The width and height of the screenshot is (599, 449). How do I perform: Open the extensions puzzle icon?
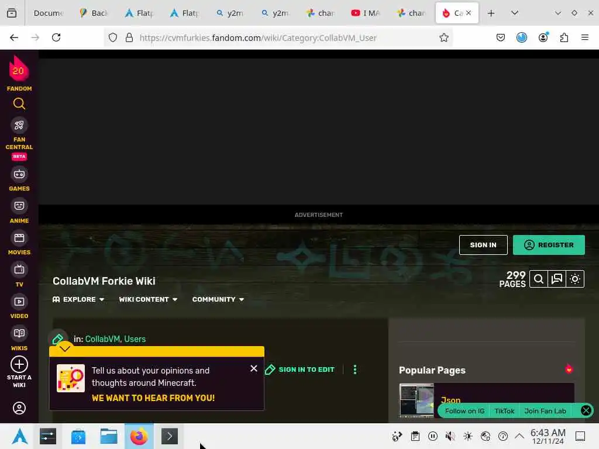[x=564, y=37]
